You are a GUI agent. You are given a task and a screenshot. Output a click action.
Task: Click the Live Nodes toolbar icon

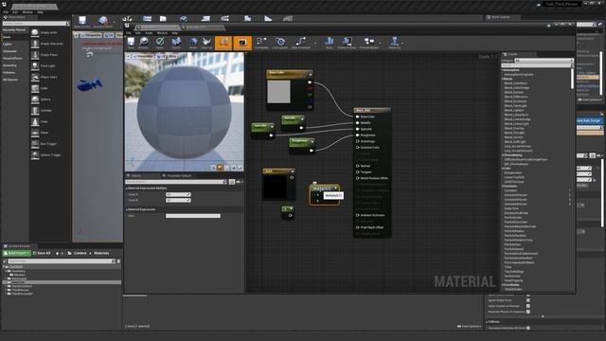coord(261,43)
